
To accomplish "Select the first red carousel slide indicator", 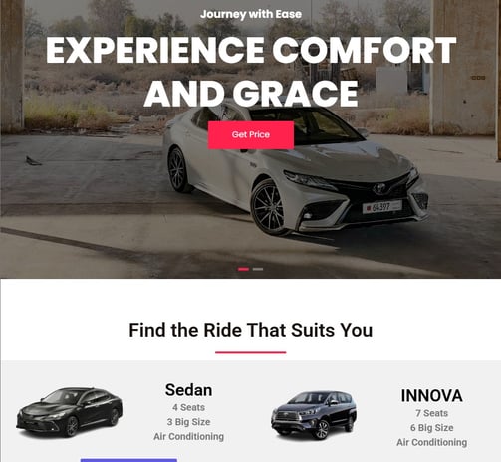I will tap(243, 269).
